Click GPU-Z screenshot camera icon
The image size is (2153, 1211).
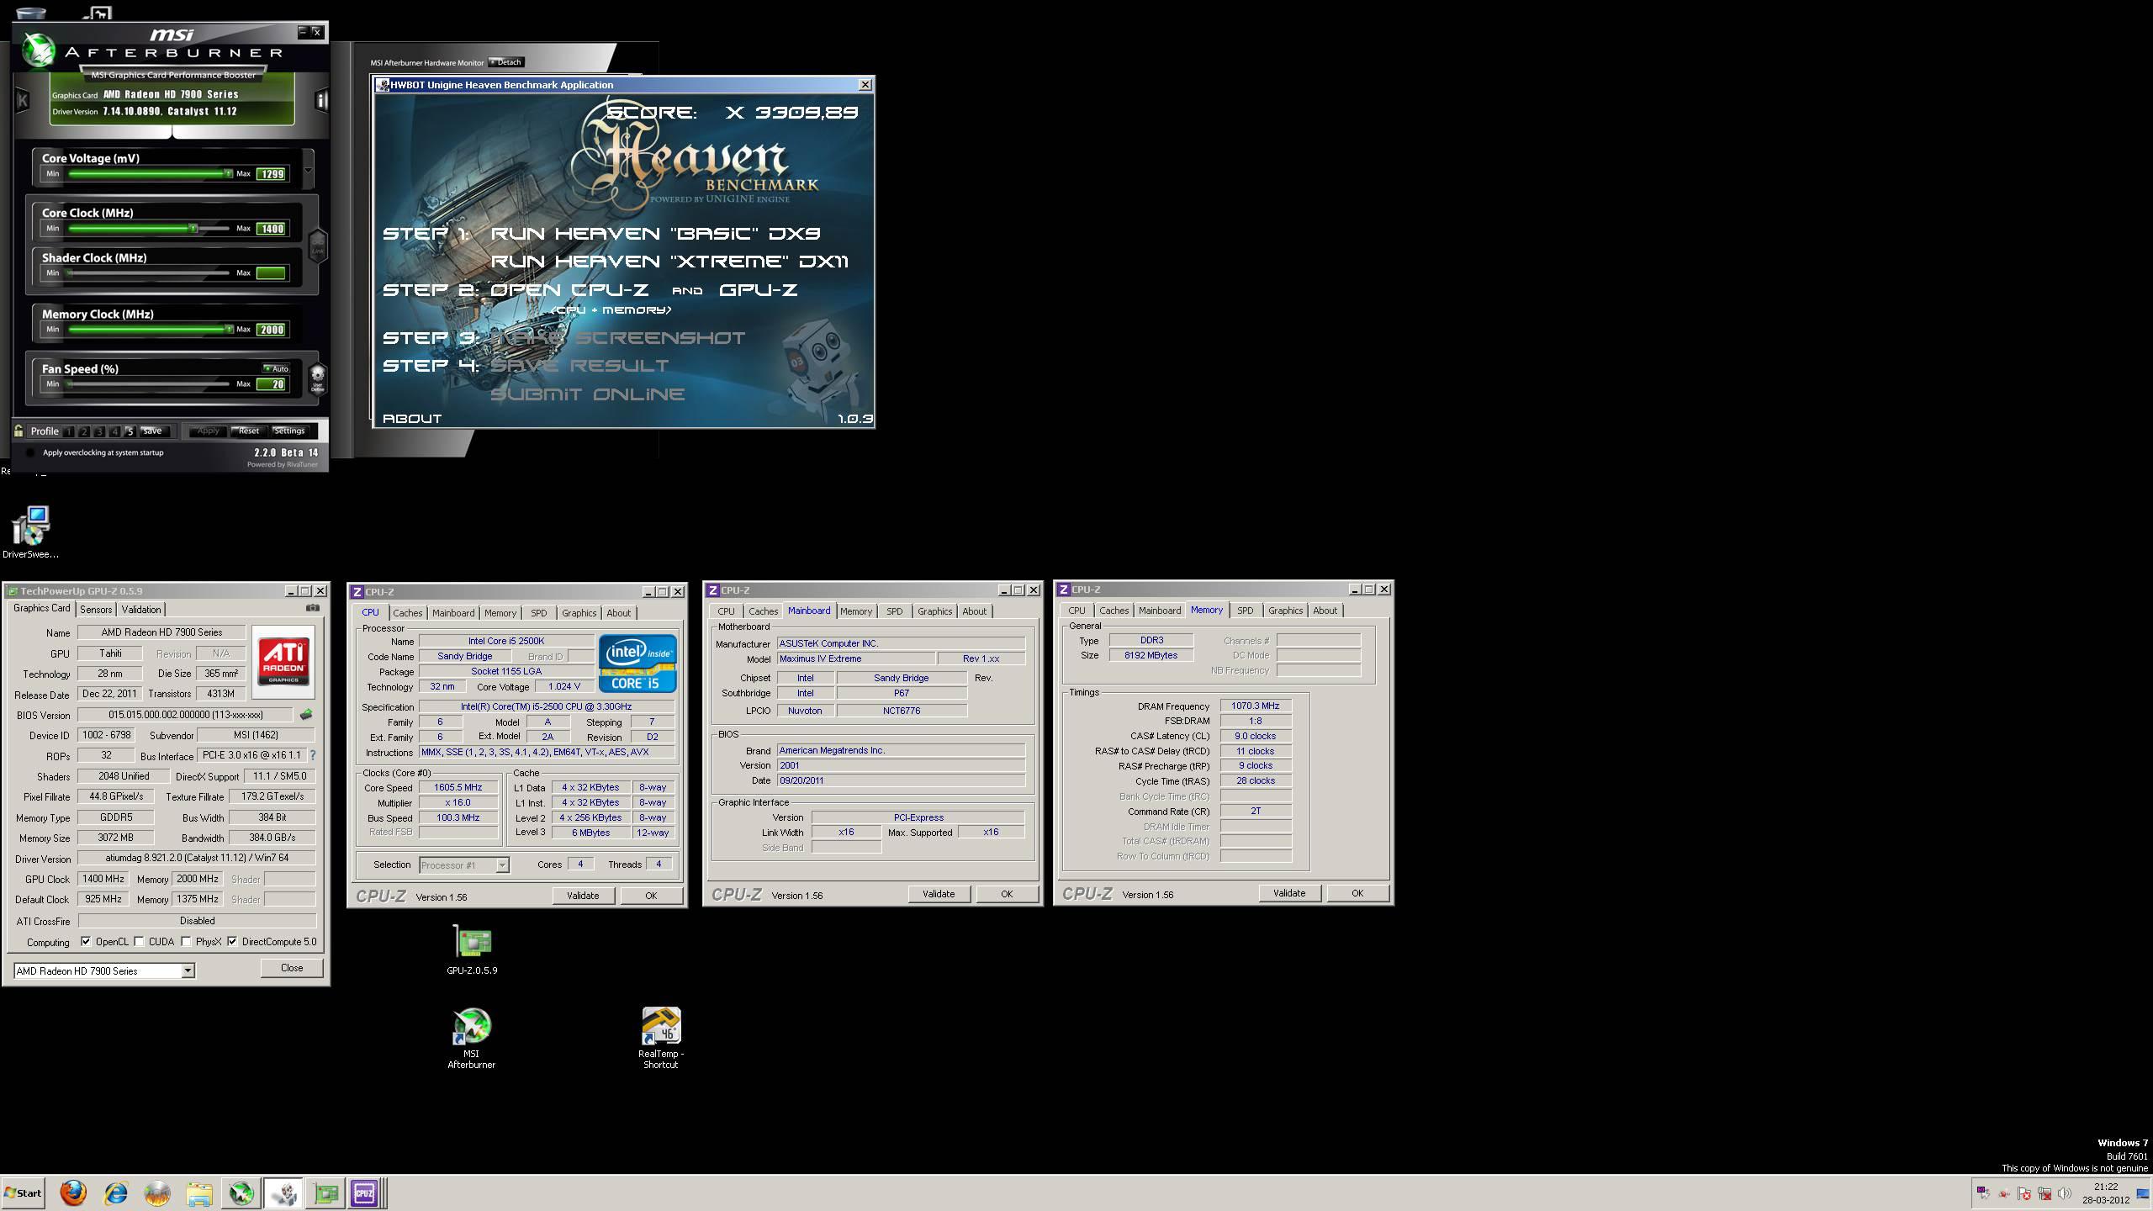tap(313, 607)
